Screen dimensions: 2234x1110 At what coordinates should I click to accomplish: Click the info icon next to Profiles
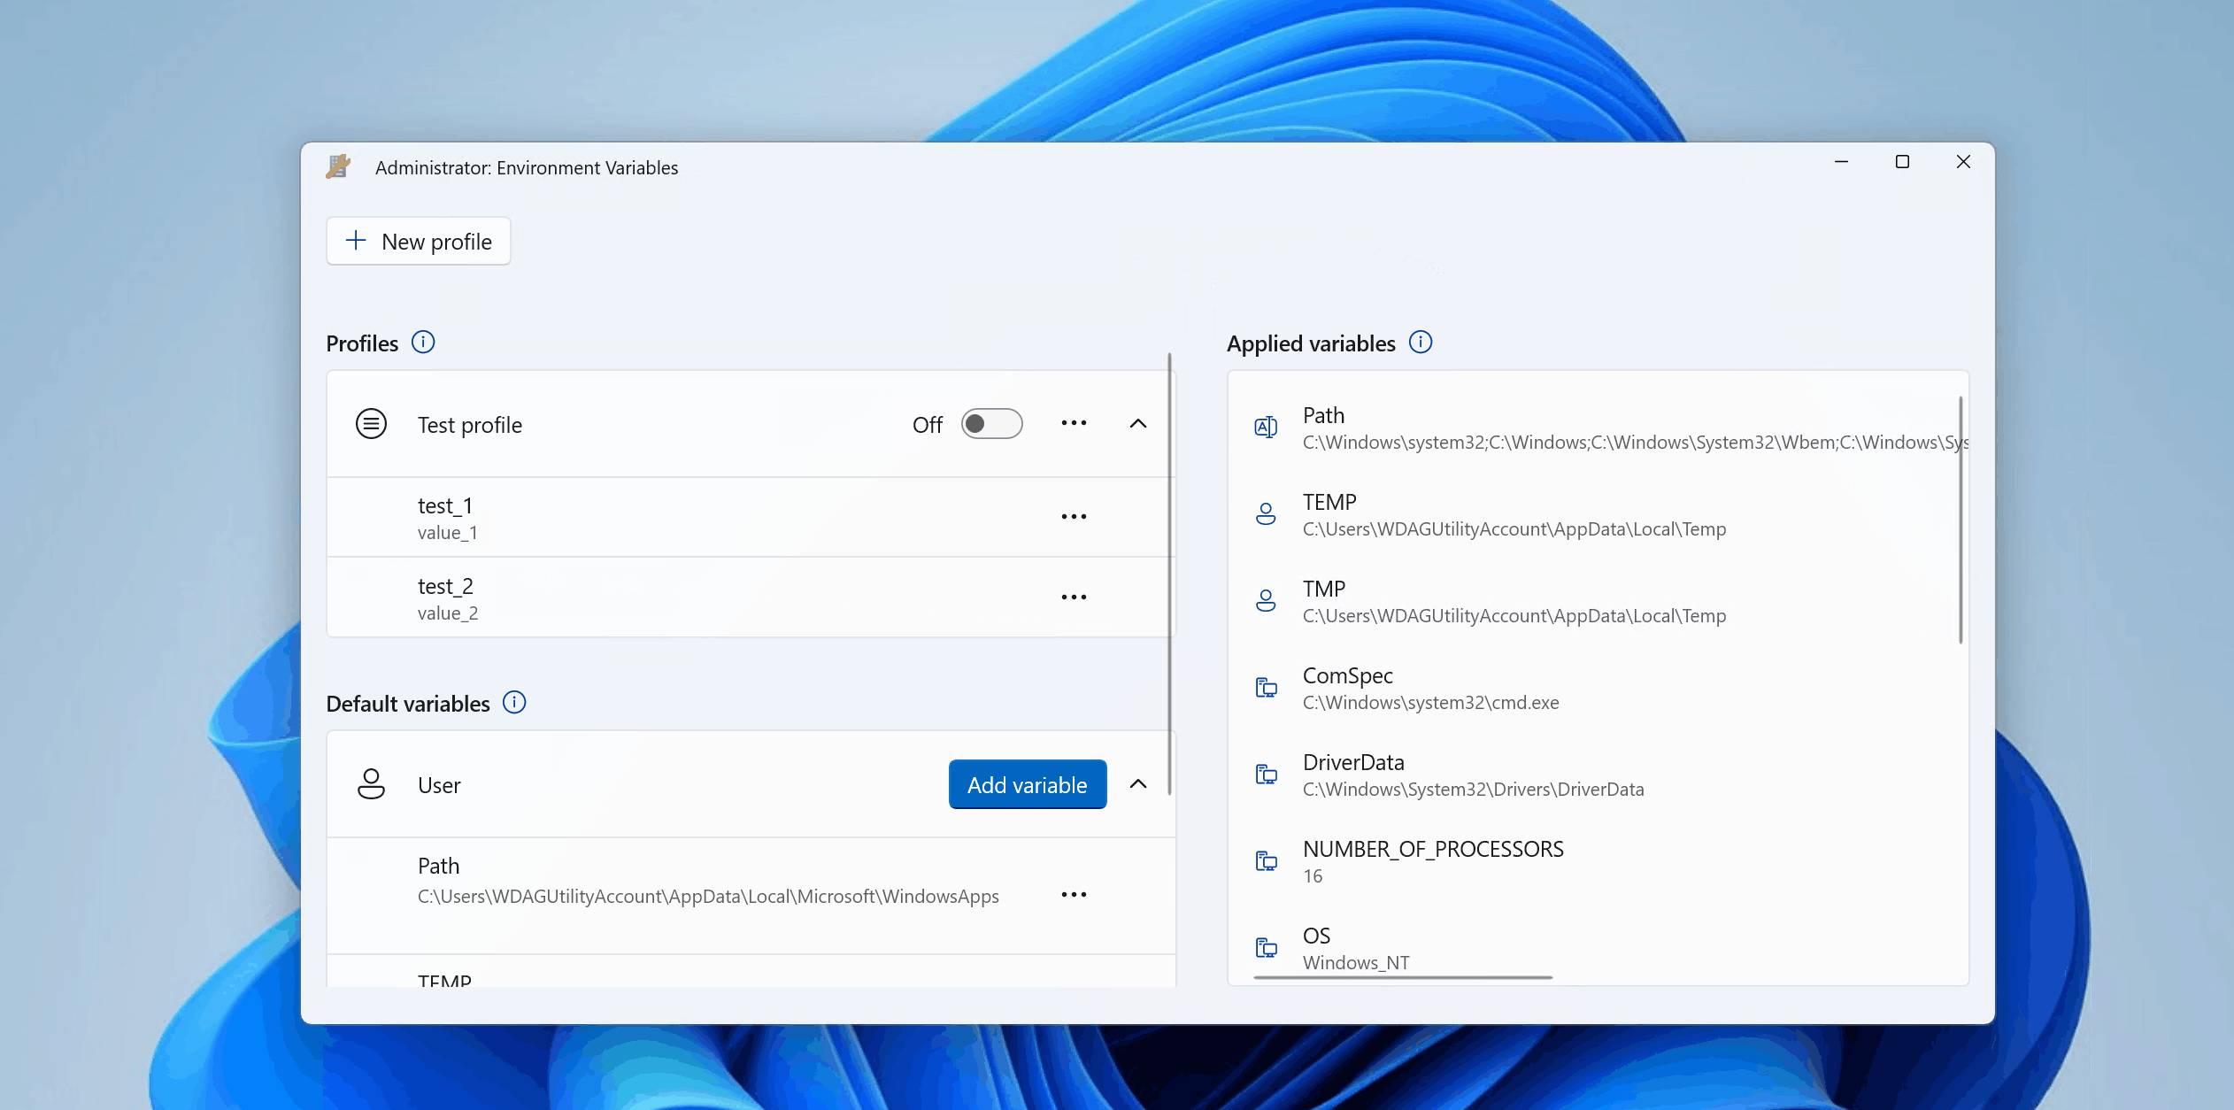tap(421, 342)
